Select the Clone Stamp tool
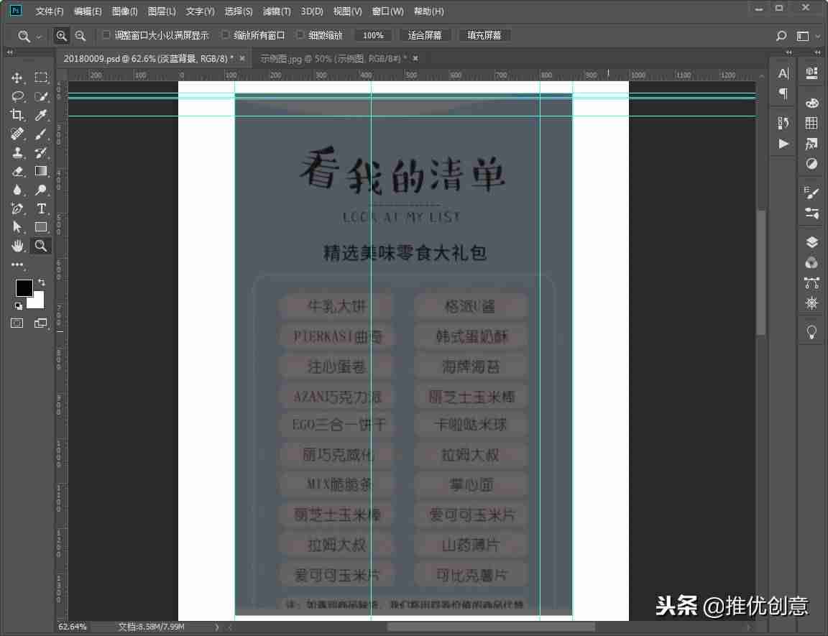 tap(17, 152)
